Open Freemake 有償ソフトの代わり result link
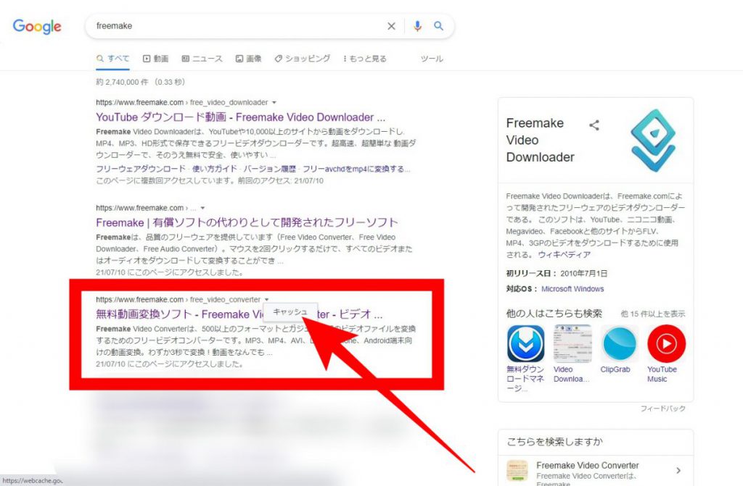The image size is (743, 486). [x=247, y=223]
